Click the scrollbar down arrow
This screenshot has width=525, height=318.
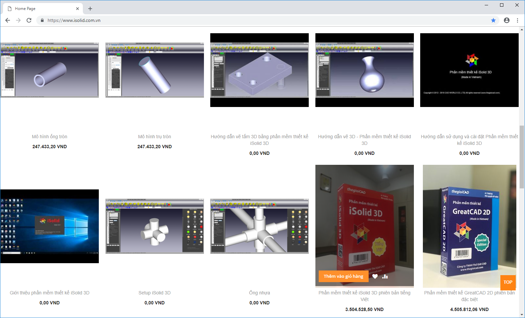click(x=522, y=315)
